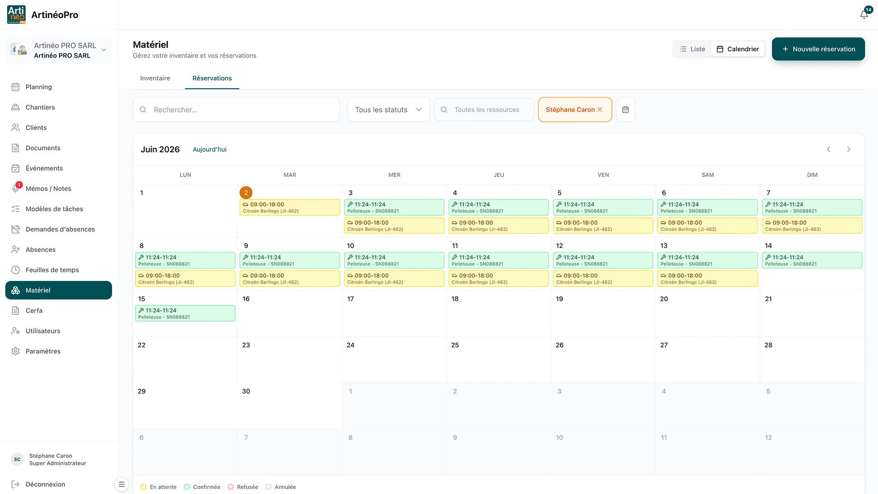Viewport: 878px width, 494px height.
Task: Click the Rechercher search field
Action: 236,110
